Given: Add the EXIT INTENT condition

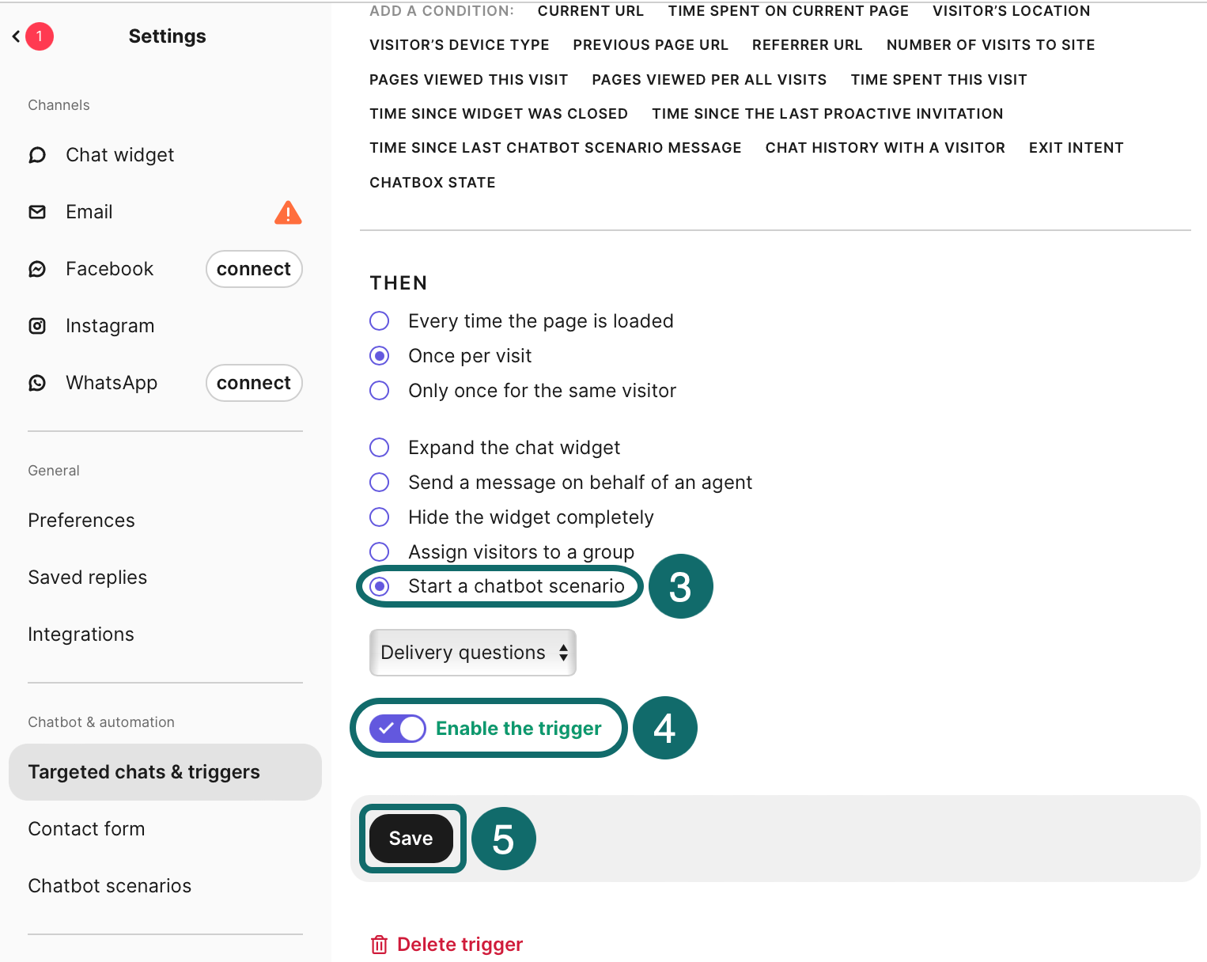Looking at the screenshot, I should pos(1076,148).
